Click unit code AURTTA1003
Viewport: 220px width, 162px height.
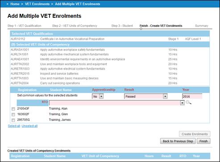(20, 78)
